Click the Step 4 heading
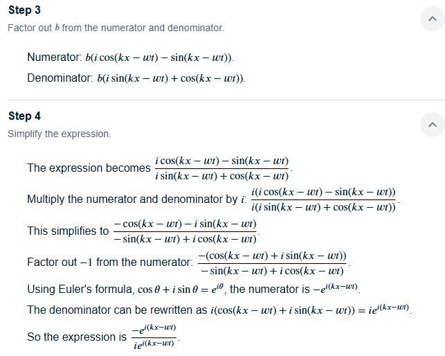This screenshot has height=356, width=445. pos(24,116)
